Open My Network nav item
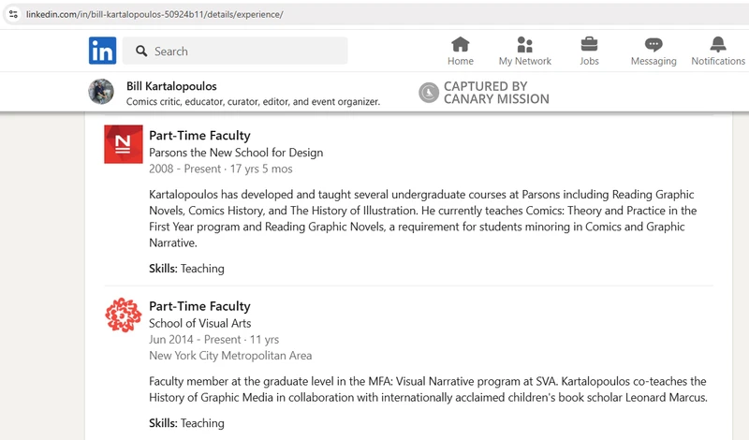Image resolution: width=749 pixels, height=440 pixels. (525, 51)
